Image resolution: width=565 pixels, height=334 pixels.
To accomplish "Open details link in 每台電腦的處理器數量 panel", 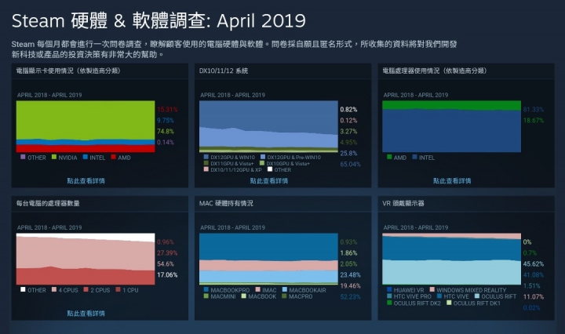I will (x=86, y=313).
